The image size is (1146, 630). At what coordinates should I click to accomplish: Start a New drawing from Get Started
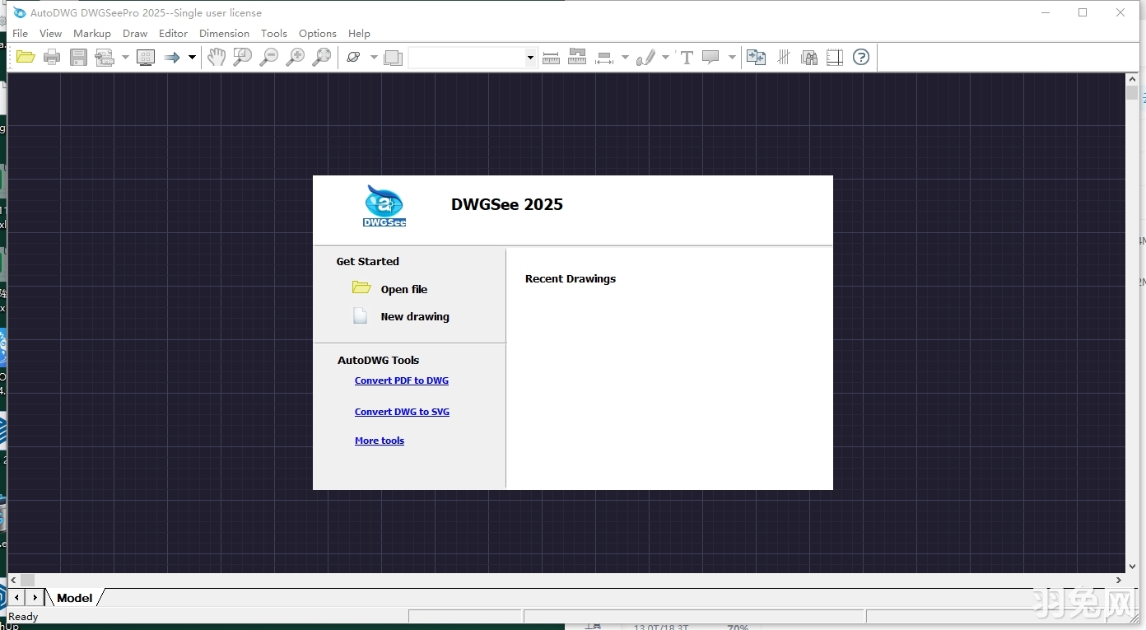pyautogui.click(x=414, y=316)
